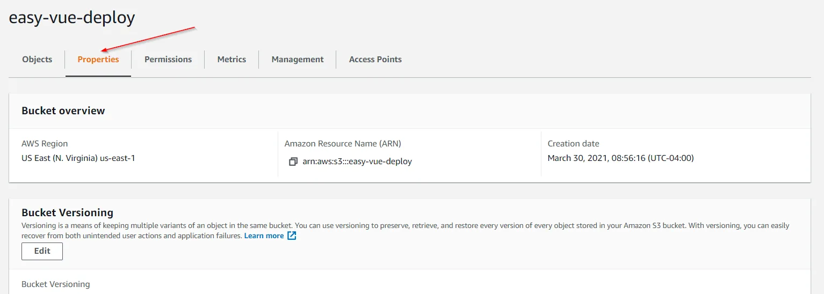Screen dimensions: 824x294
Task: Click the ARN text arn:aws:s3:::easy-vue-deploy
Action: click(x=357, y=161)
